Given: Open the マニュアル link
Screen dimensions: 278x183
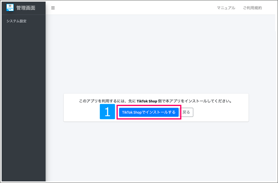Looking at the screenshot, I should coord(226,8).
